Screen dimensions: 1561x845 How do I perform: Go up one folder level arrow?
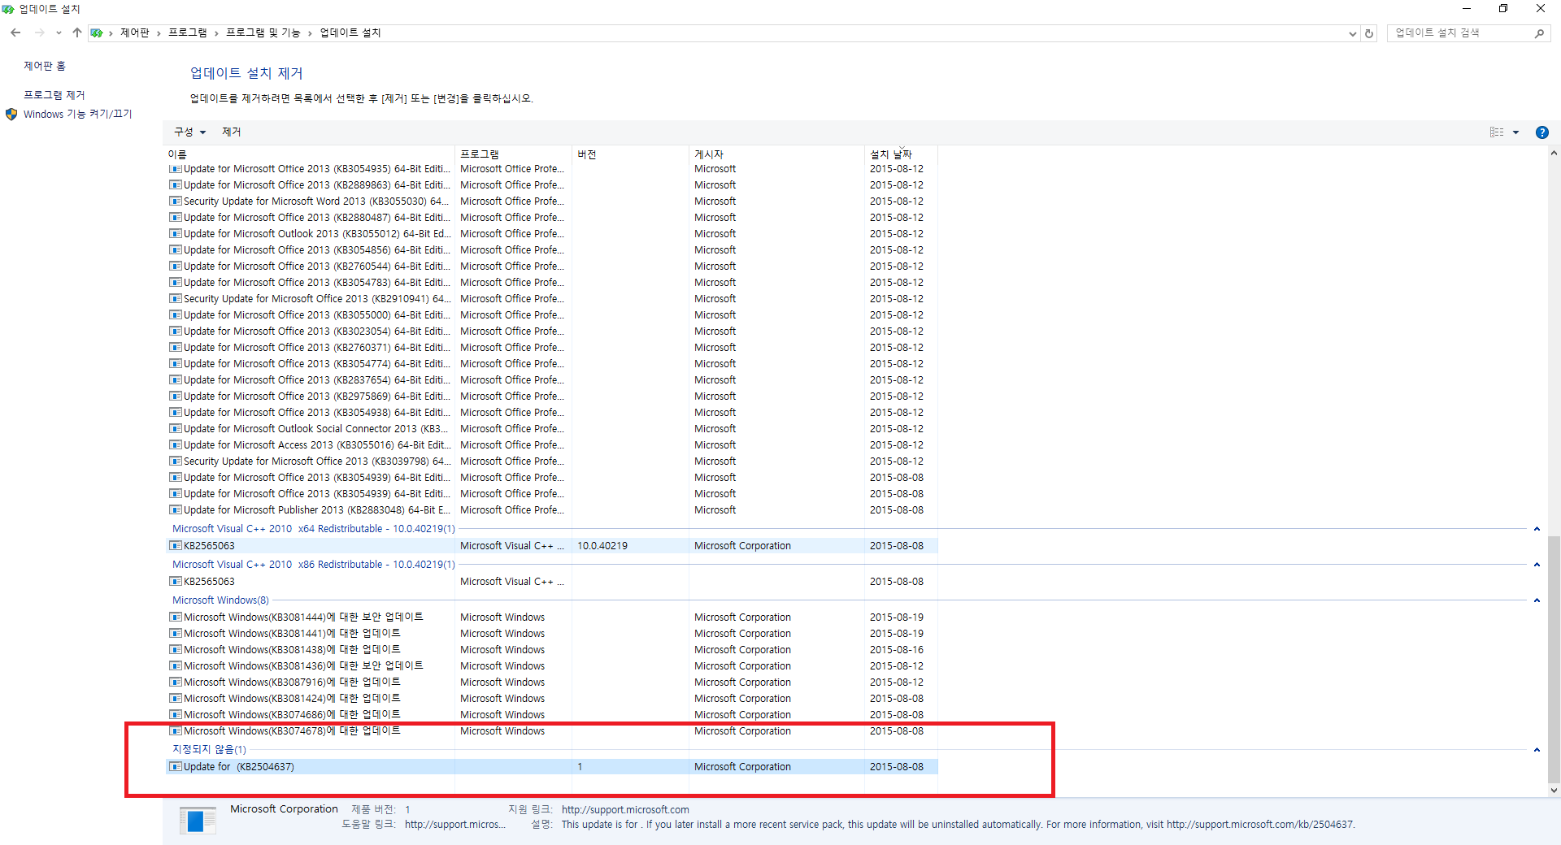click(77, 32)
